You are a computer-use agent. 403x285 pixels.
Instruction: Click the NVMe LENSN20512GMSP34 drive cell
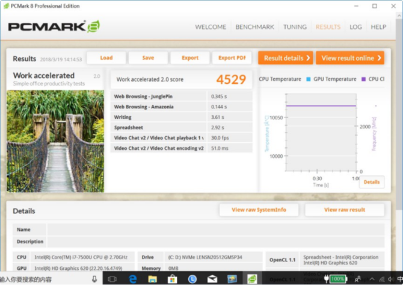point(213,257)
